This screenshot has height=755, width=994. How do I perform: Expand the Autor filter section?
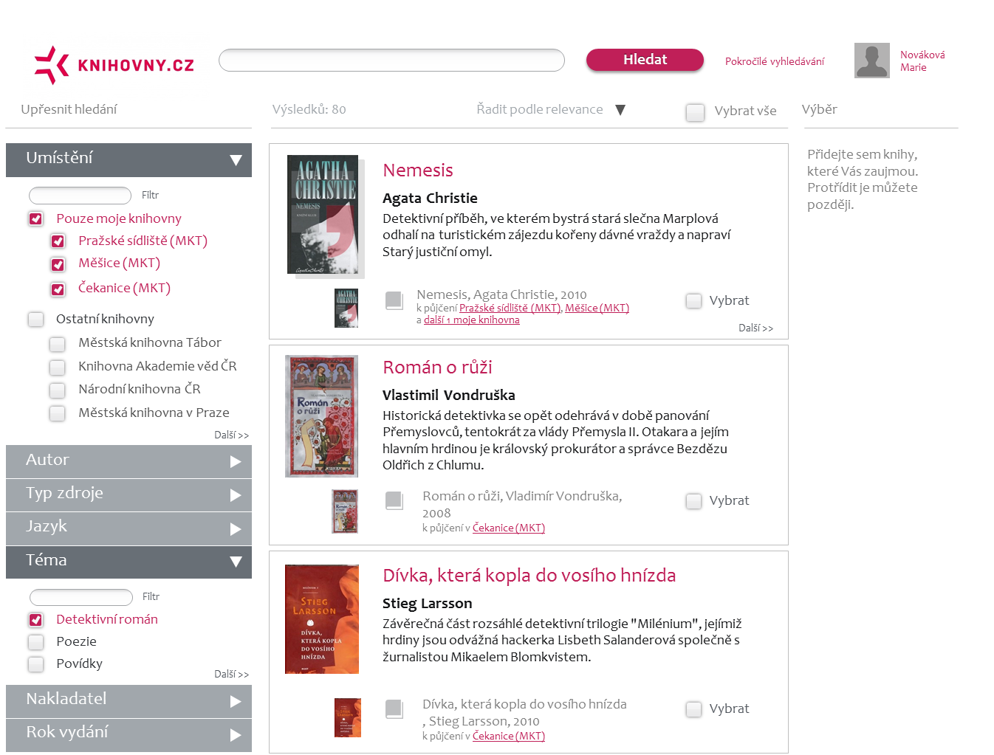128,461
